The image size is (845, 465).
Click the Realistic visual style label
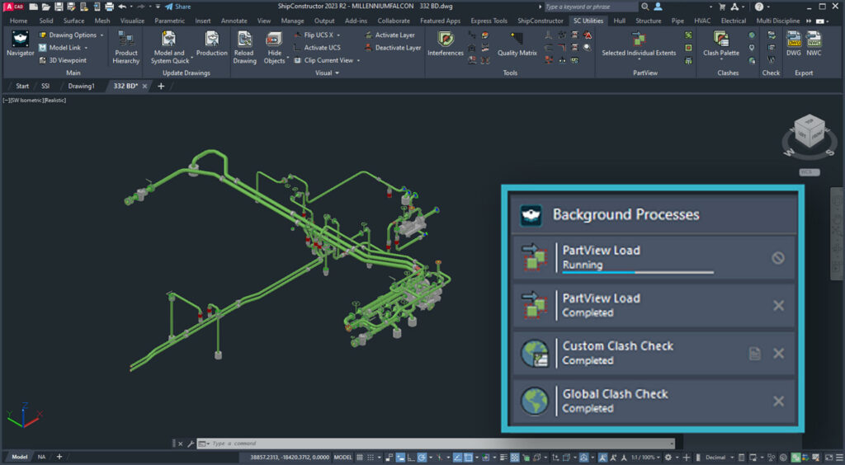[x=55, y=100]
